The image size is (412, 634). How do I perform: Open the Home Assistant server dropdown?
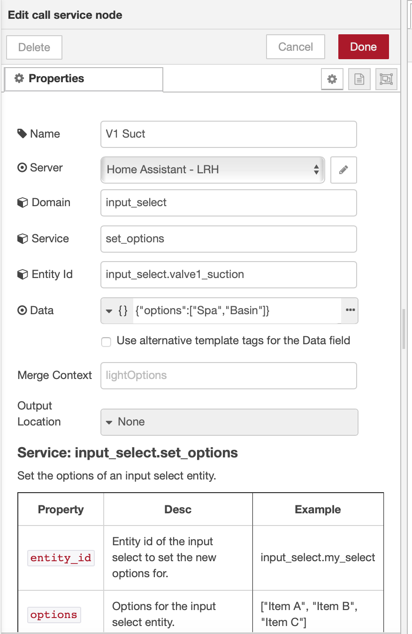tap(212, 170)
